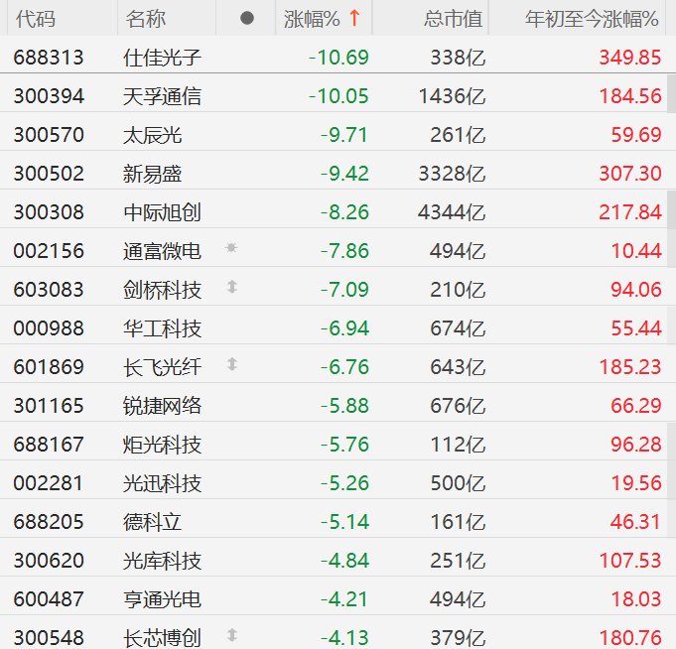This screenshot has width=676, height=649.
Task: Click stock code 002281
Action: click(x=49, y=483)
